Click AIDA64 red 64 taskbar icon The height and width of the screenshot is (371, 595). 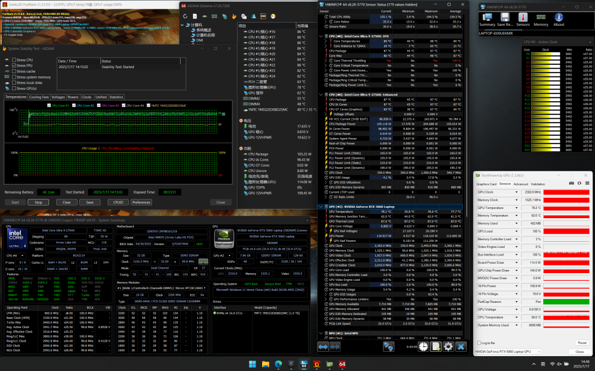342,364
